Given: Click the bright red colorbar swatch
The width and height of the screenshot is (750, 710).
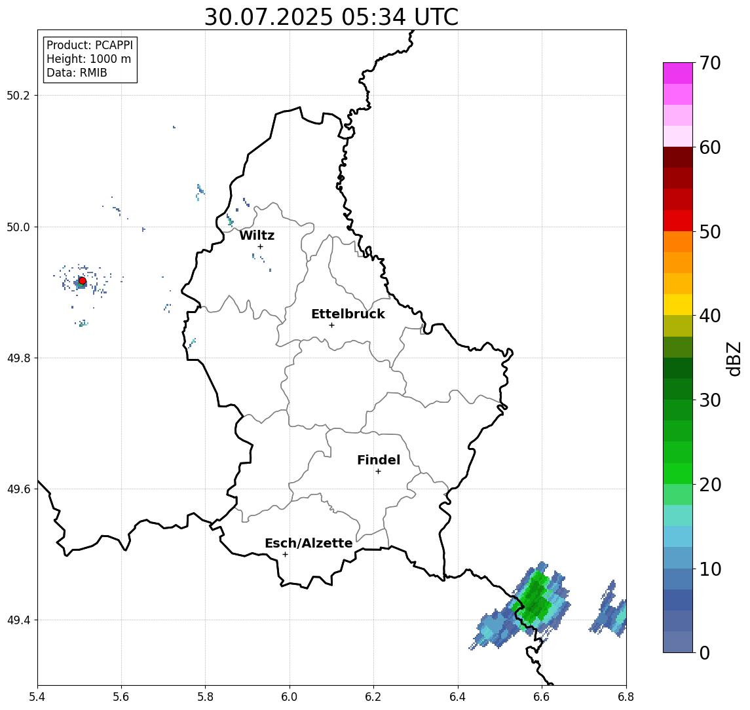Looking at the screenshot, I should tap(678, 221).
